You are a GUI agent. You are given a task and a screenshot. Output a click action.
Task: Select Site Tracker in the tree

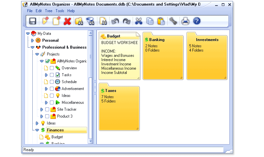click(x=67, y=109)
